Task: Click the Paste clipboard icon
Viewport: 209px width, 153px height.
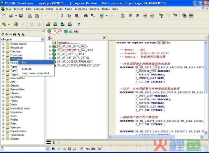Action: (x=77, y=16)
